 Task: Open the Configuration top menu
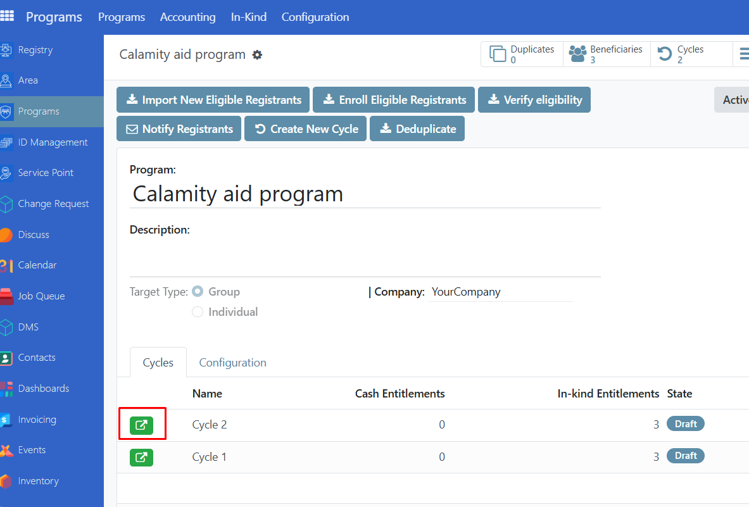[x=315, y=17]
